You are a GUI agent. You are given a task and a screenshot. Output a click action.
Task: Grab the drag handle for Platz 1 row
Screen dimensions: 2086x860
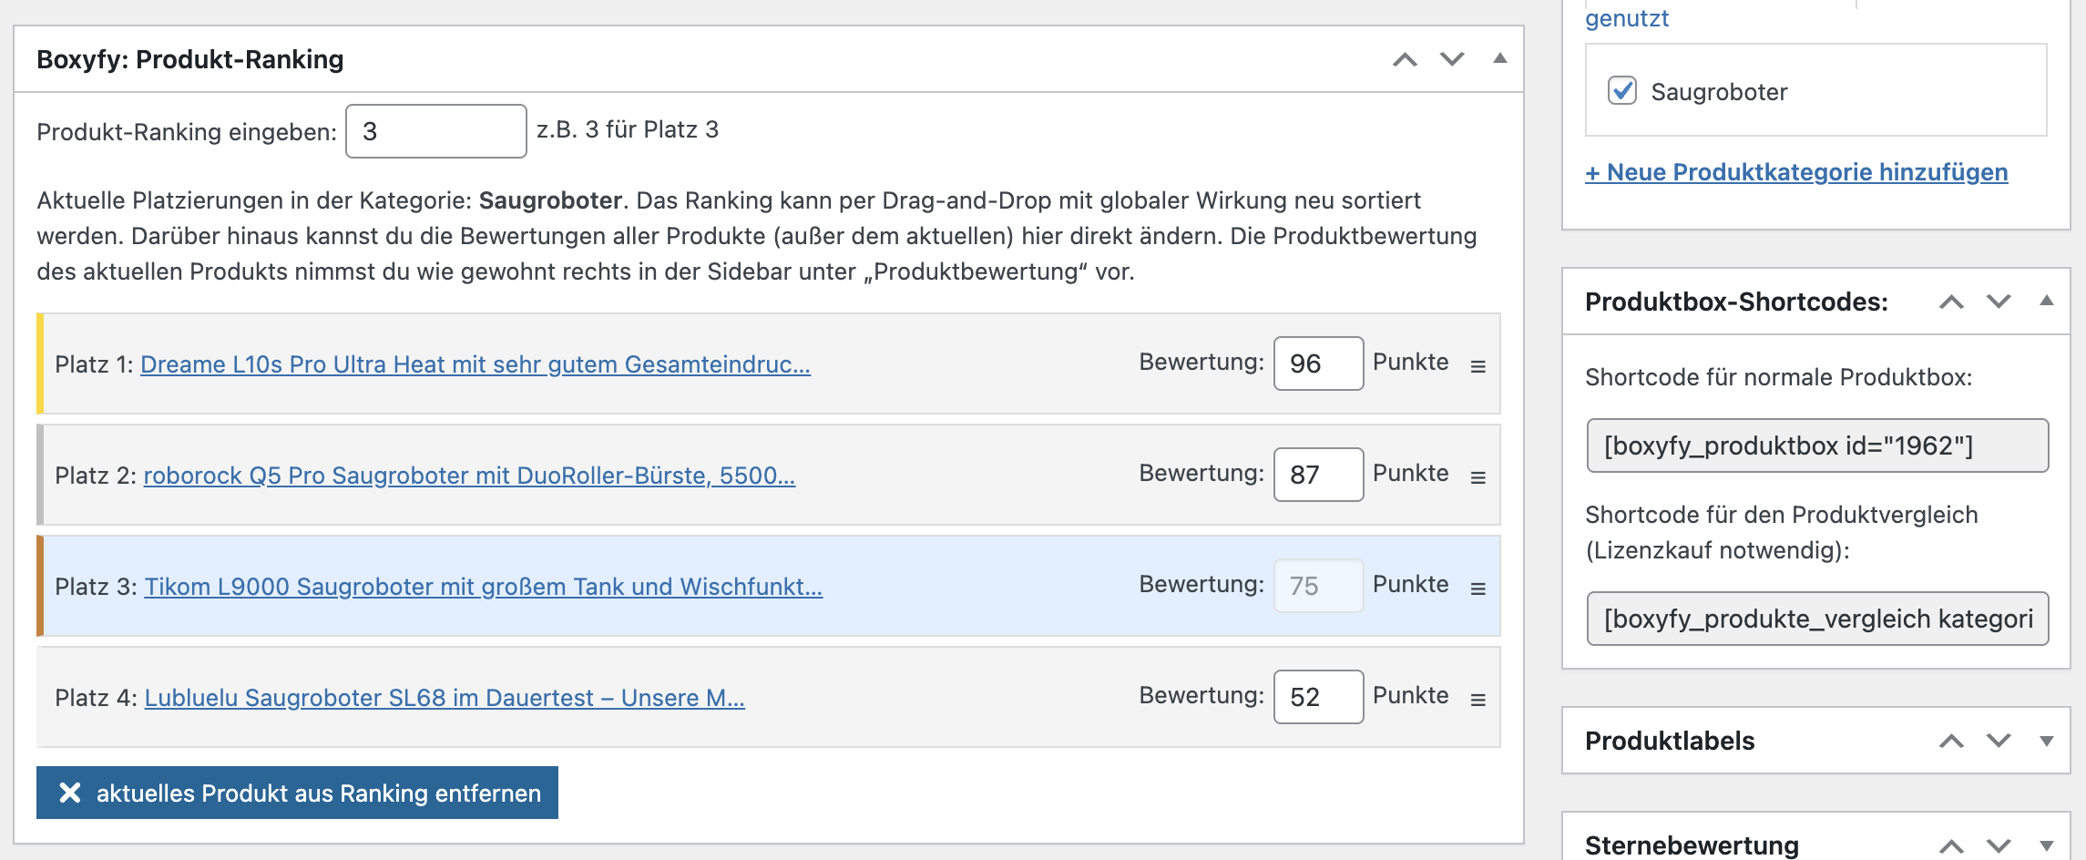tap(1478, 366)
